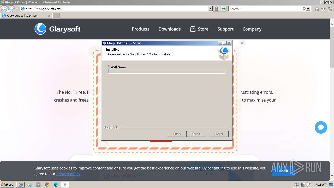Click the security lock icon
Viewport: 334px width, 188px height.
click(216, 9)
